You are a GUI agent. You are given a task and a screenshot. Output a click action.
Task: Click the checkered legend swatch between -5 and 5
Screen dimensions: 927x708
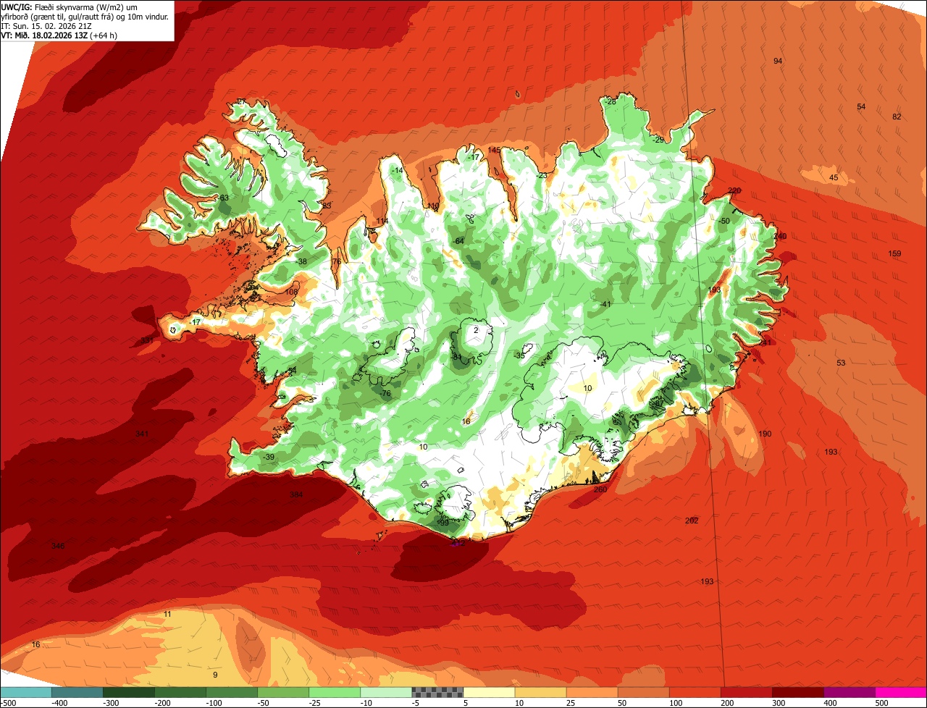pos(437,692)
